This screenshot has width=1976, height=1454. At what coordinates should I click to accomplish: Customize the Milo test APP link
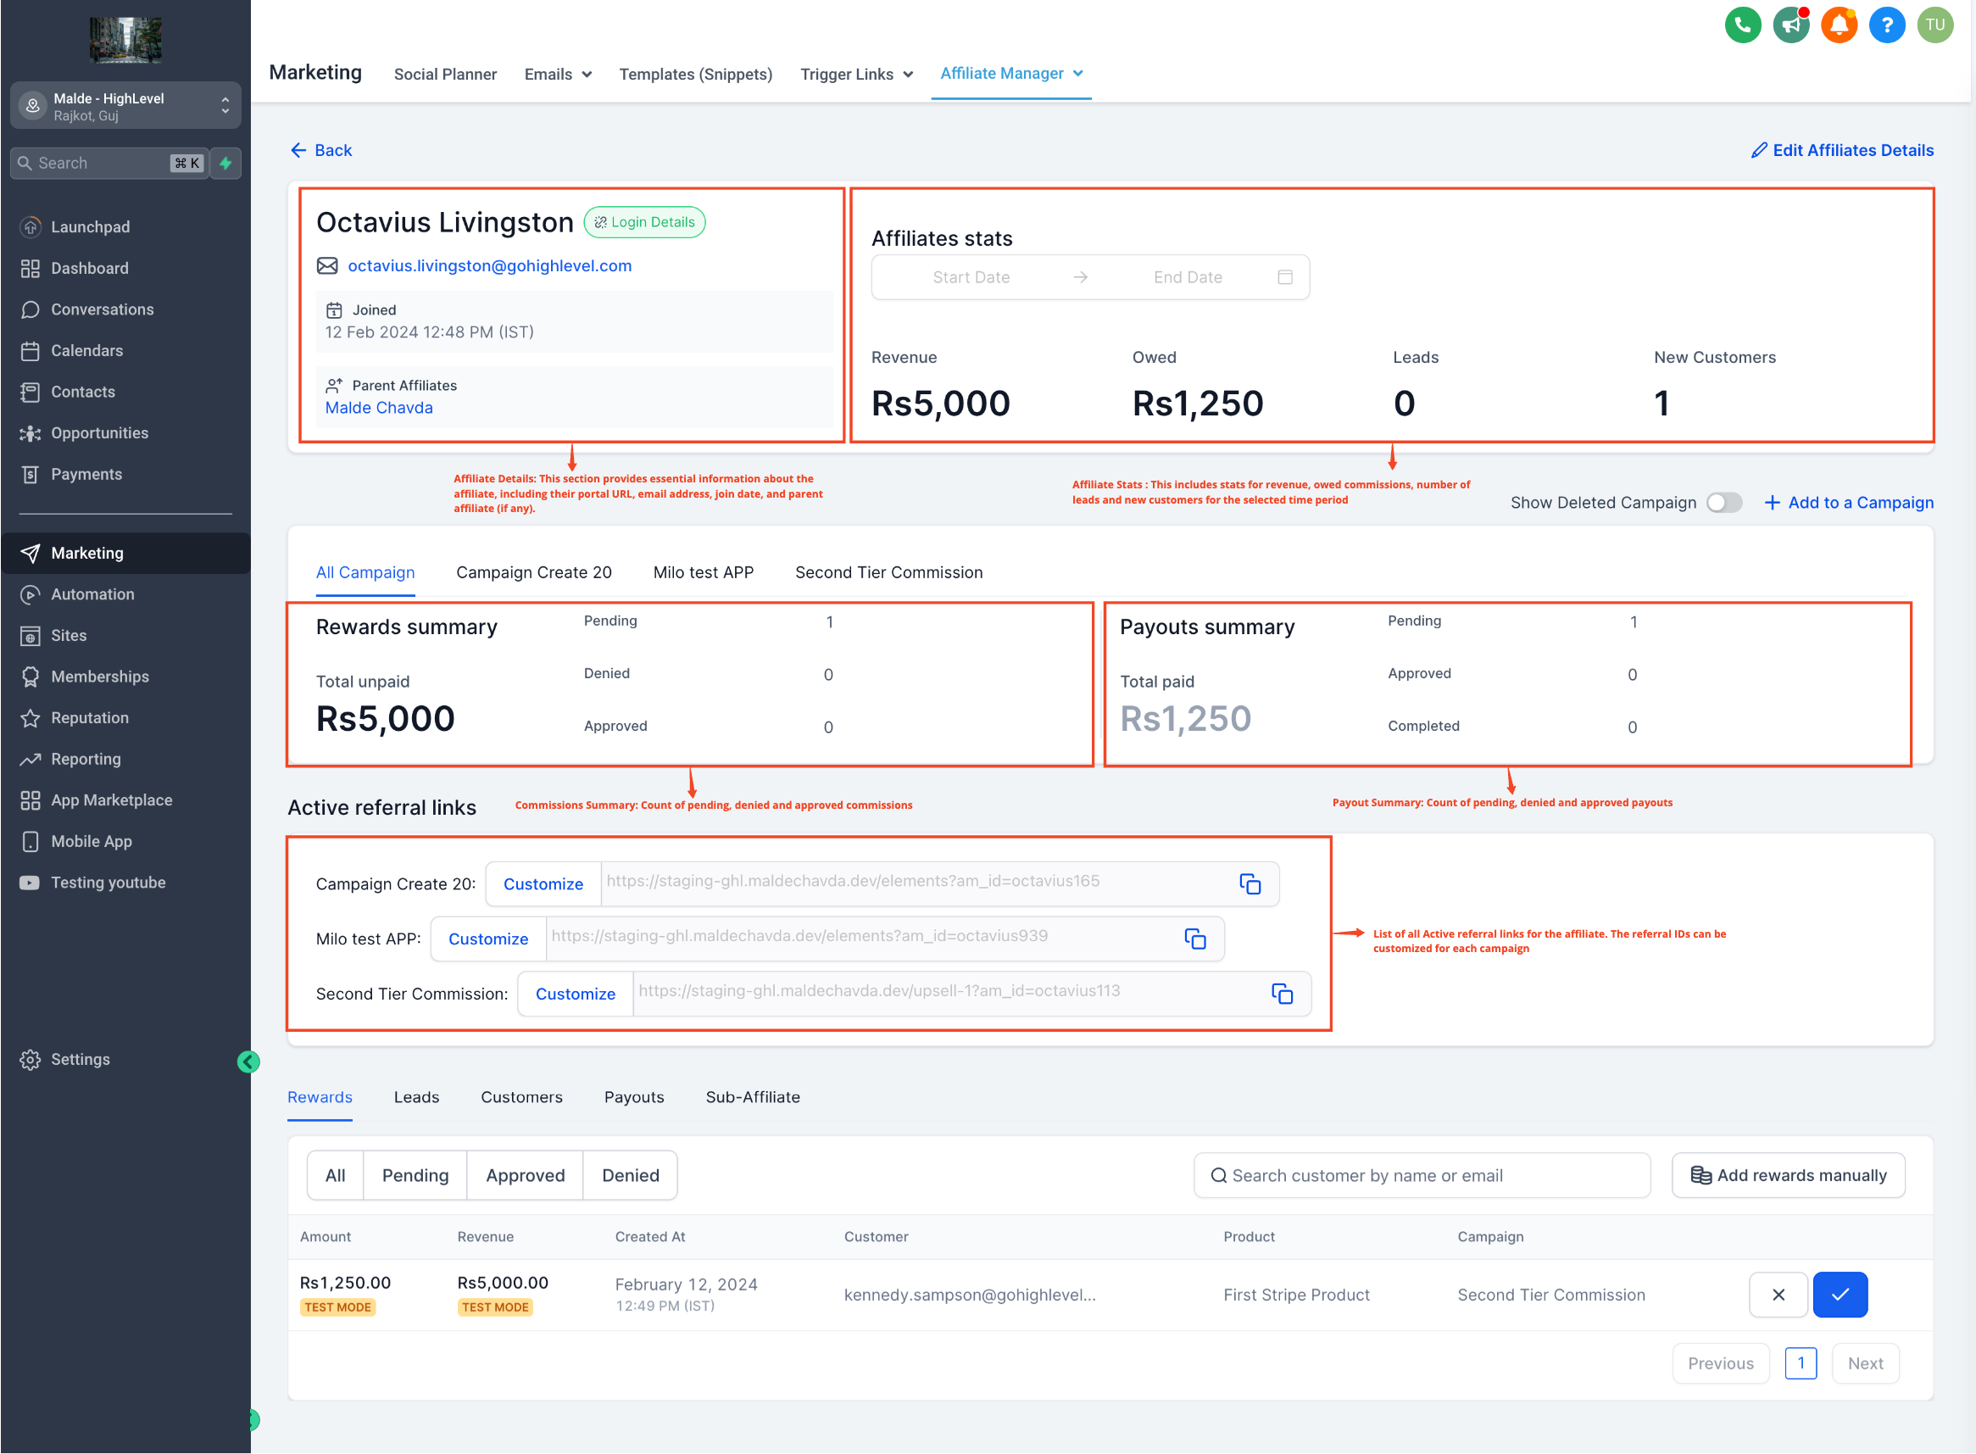click(488, 939)
